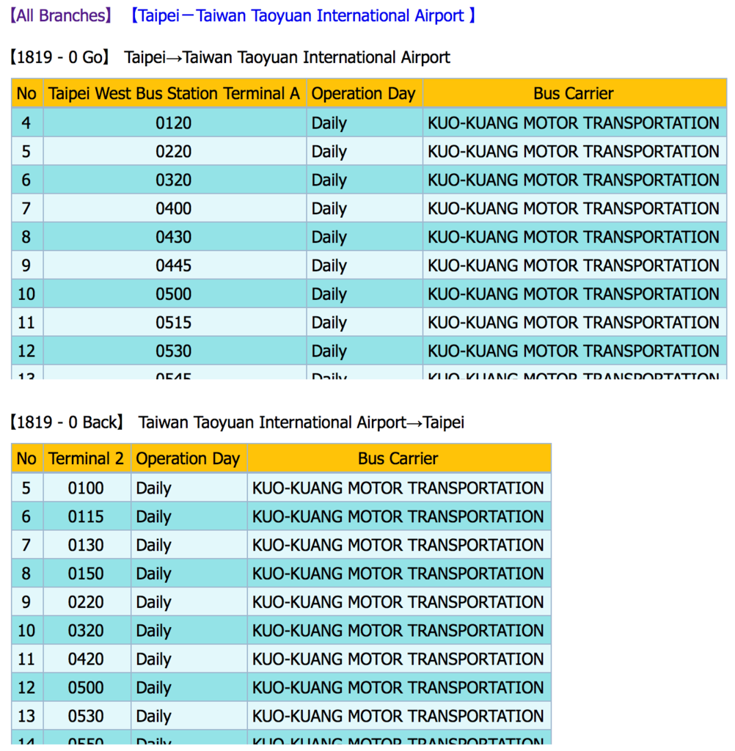Click row number 9 in Go table
The image size is (735, 751).
[26, 265]
